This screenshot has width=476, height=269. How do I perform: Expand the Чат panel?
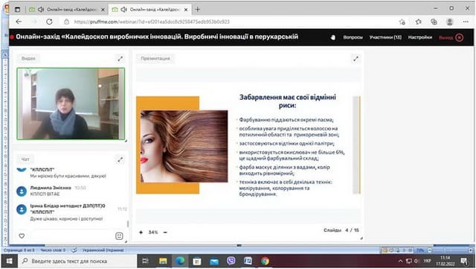pos(120,159)
